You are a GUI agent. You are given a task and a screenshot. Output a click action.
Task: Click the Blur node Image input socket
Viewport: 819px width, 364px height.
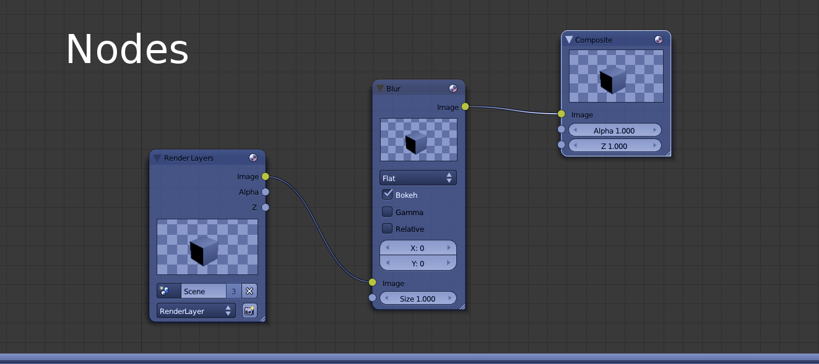372,282
